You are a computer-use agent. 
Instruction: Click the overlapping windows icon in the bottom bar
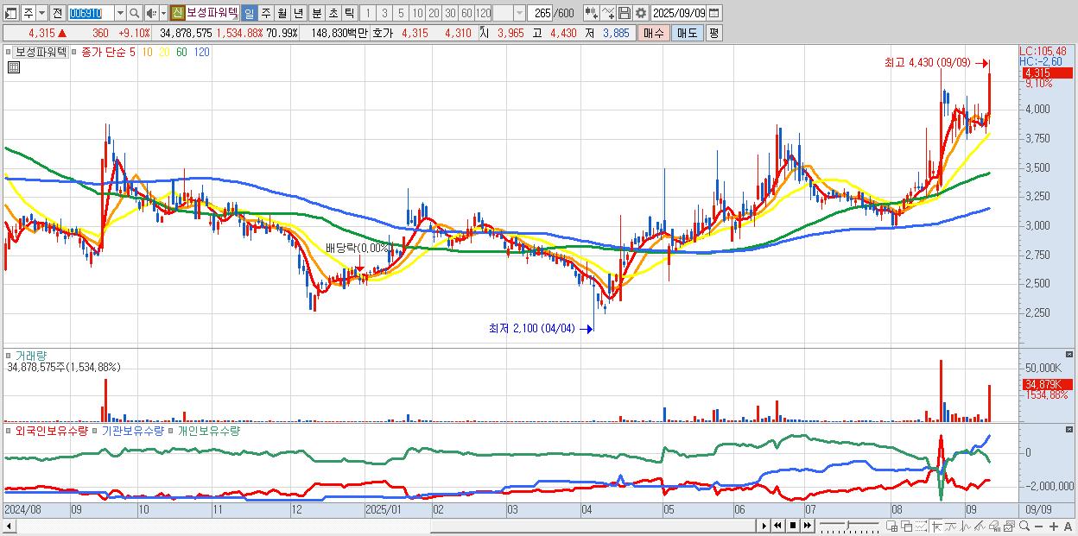[907, 526]
